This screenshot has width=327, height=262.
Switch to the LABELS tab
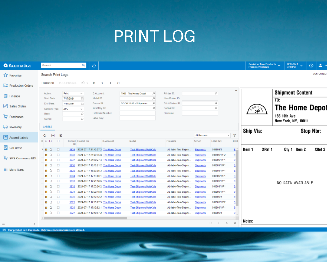(x=47, y=127)
